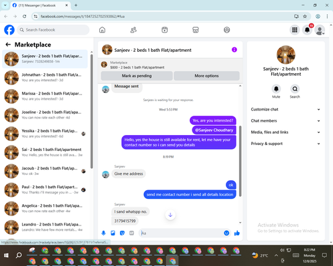Open the Sai conversation

45,152
